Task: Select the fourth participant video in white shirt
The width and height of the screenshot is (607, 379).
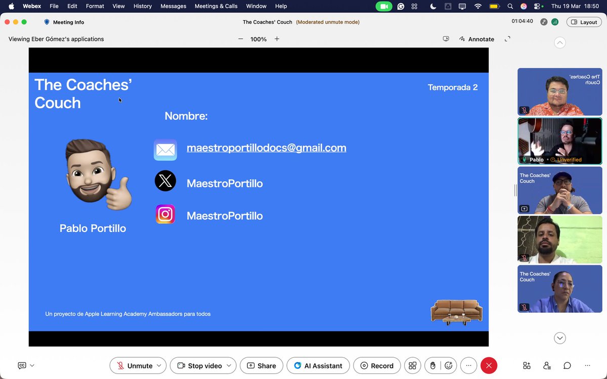Action: (559, 240)
